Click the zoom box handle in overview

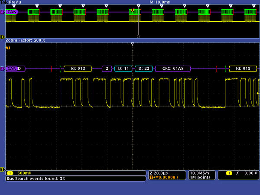138,37
